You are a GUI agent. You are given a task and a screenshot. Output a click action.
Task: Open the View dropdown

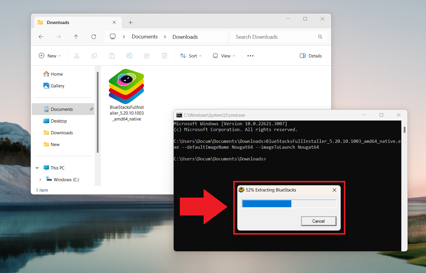tap(224, 56)
